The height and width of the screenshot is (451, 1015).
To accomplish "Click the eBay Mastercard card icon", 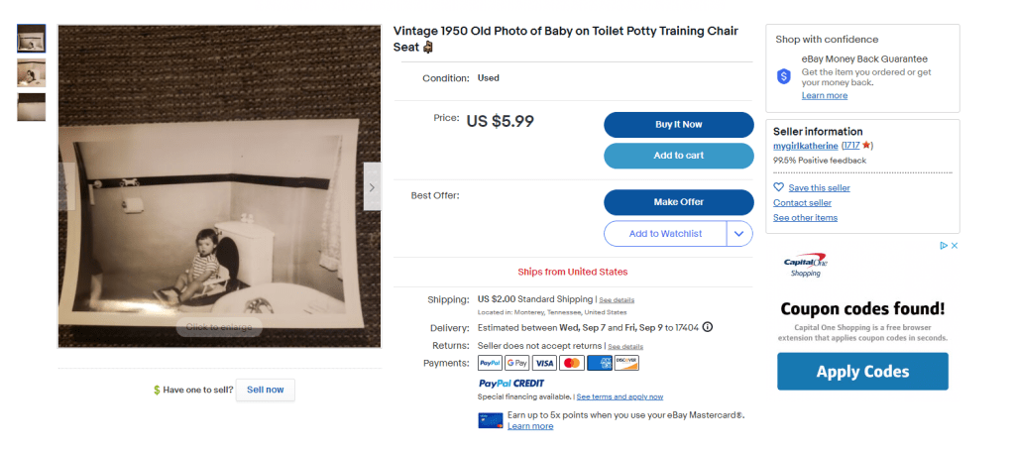I will point(490,420).
